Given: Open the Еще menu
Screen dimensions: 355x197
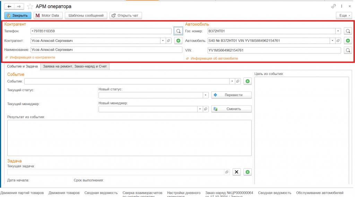Looking at the screenshot, I should tap(344, 16).
